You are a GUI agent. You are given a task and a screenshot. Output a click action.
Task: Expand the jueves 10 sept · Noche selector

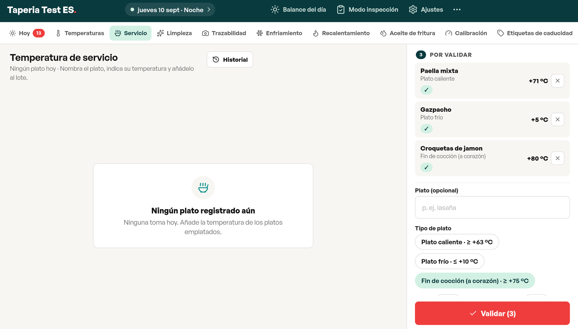tap(170, 10)
